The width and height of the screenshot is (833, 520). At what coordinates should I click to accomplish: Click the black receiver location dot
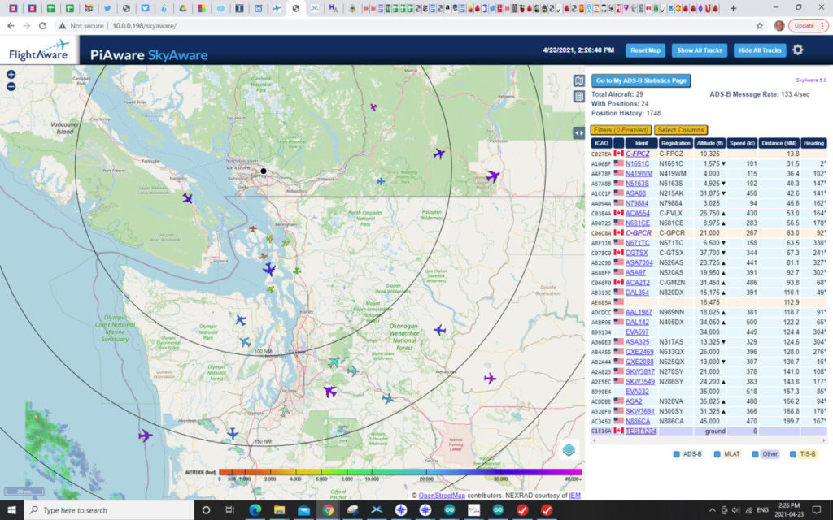tap(263, 171)
